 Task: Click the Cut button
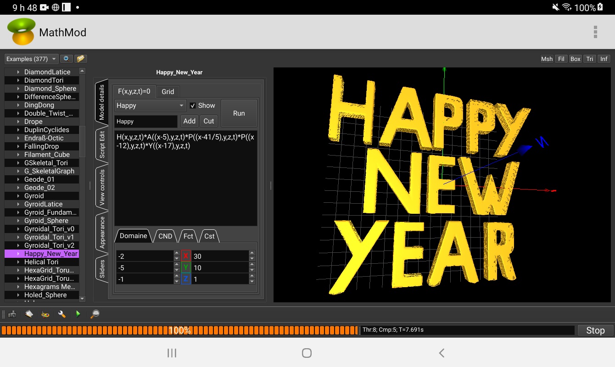(209, 121)
